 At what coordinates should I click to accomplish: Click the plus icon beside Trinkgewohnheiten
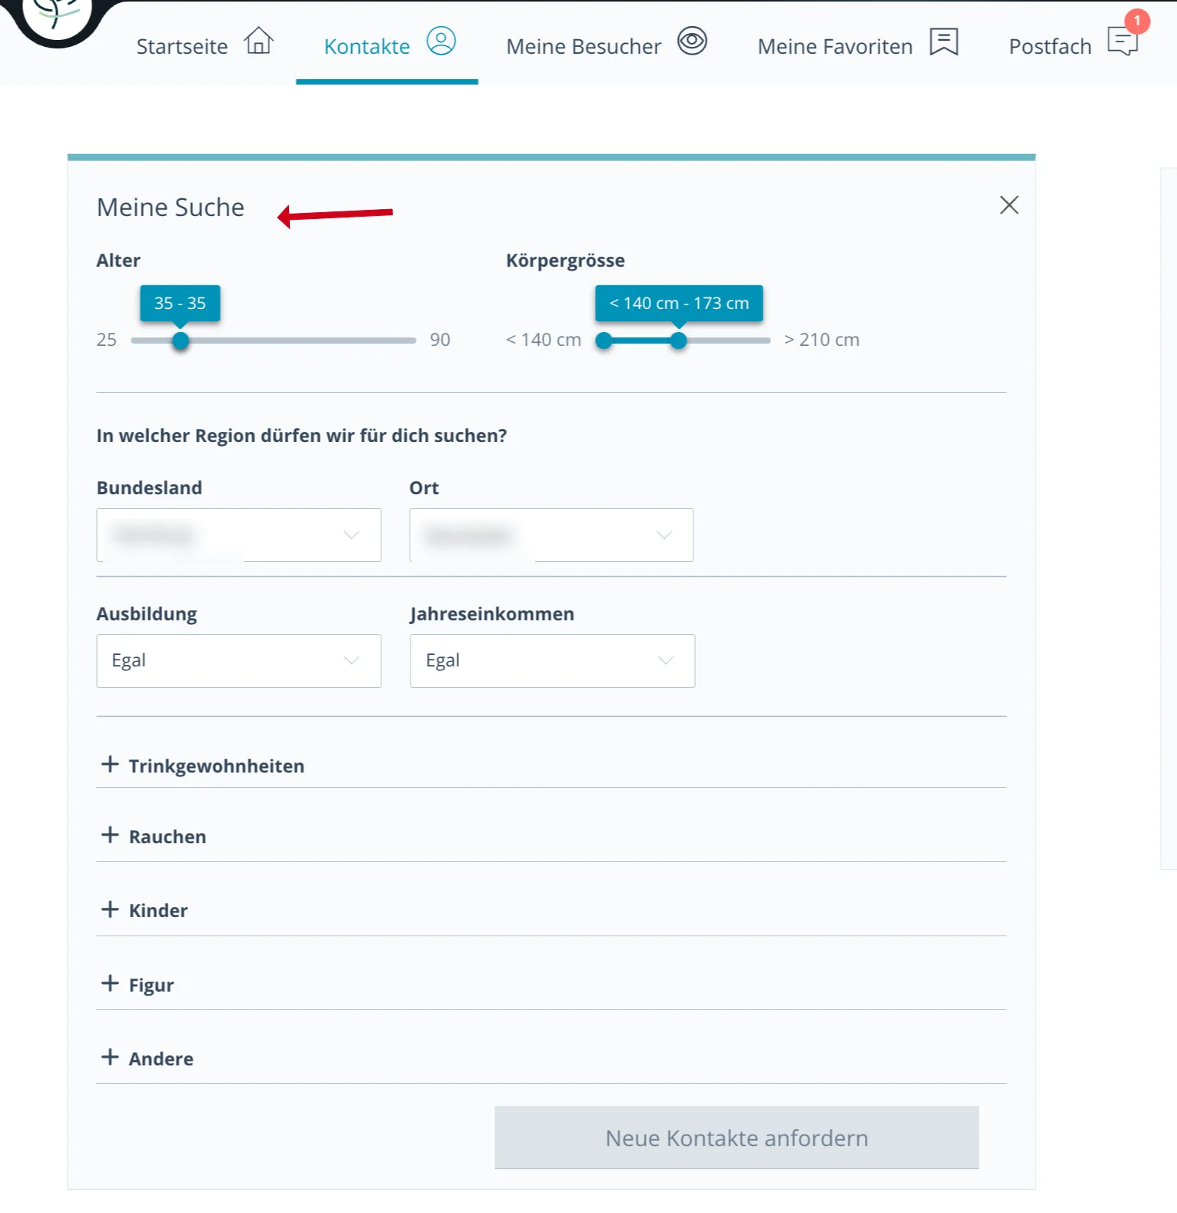(110, 764)
